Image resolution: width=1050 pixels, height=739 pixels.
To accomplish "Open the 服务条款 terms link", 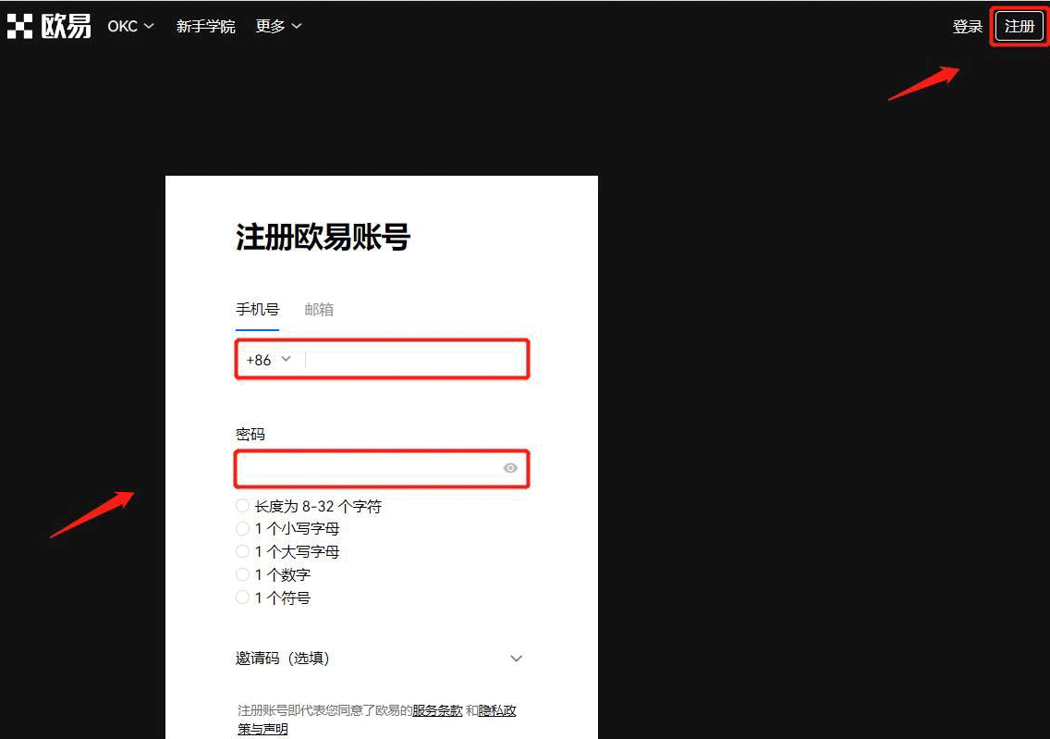I will coord(437,710).
